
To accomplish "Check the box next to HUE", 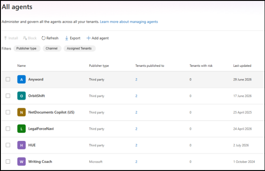I will point(8,145).
